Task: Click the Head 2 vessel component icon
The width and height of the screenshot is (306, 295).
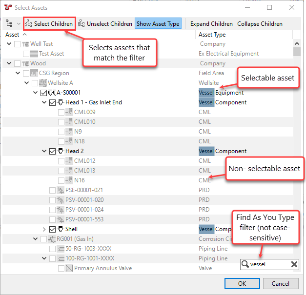Action: point(61,151)
